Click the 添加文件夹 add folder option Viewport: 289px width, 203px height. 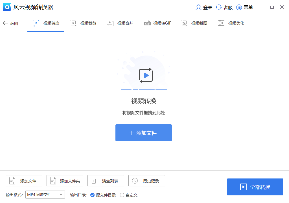pos(65,181)
